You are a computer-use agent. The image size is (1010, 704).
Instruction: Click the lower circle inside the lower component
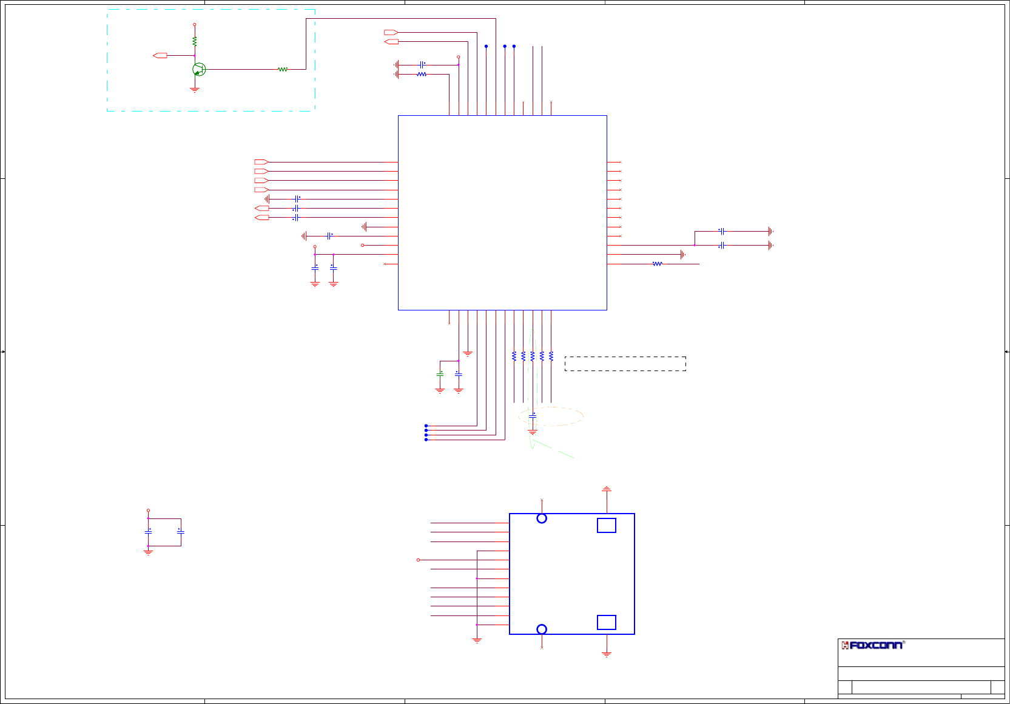(x=542, y=629)
